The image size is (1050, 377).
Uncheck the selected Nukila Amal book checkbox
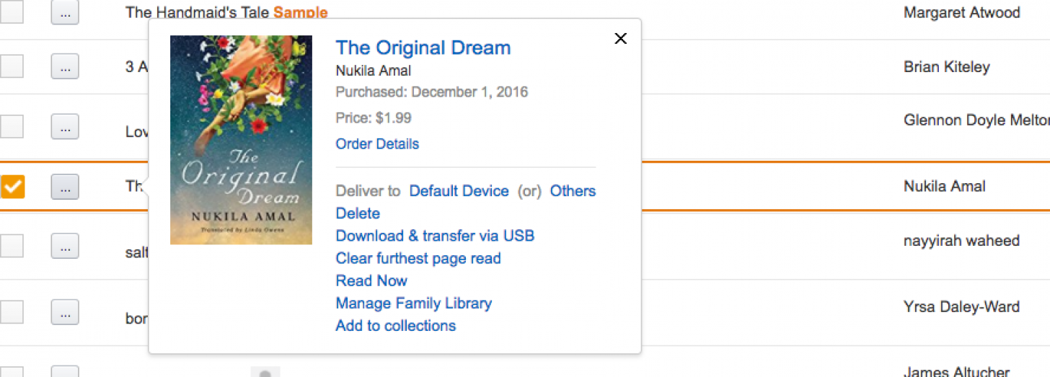pyautogui.click(x=12, y=187)
